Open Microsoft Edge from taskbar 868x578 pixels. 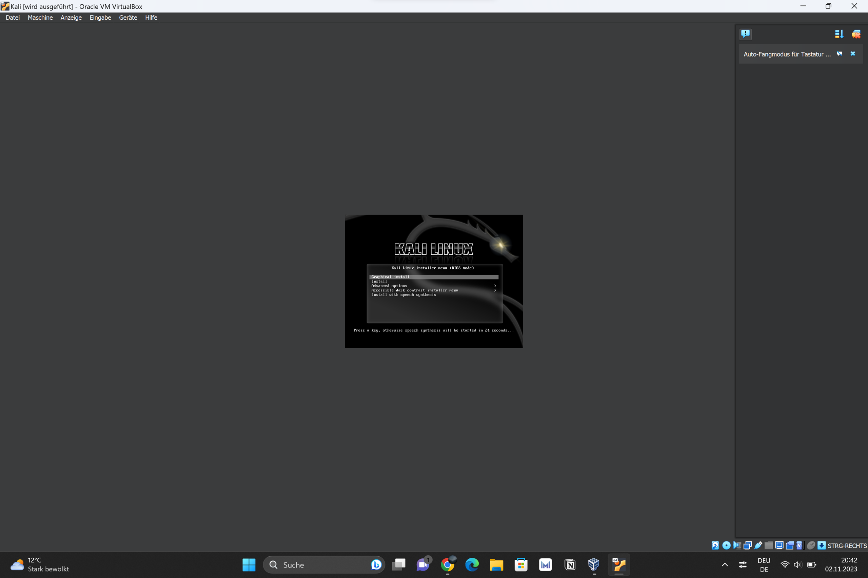[472, 565]
